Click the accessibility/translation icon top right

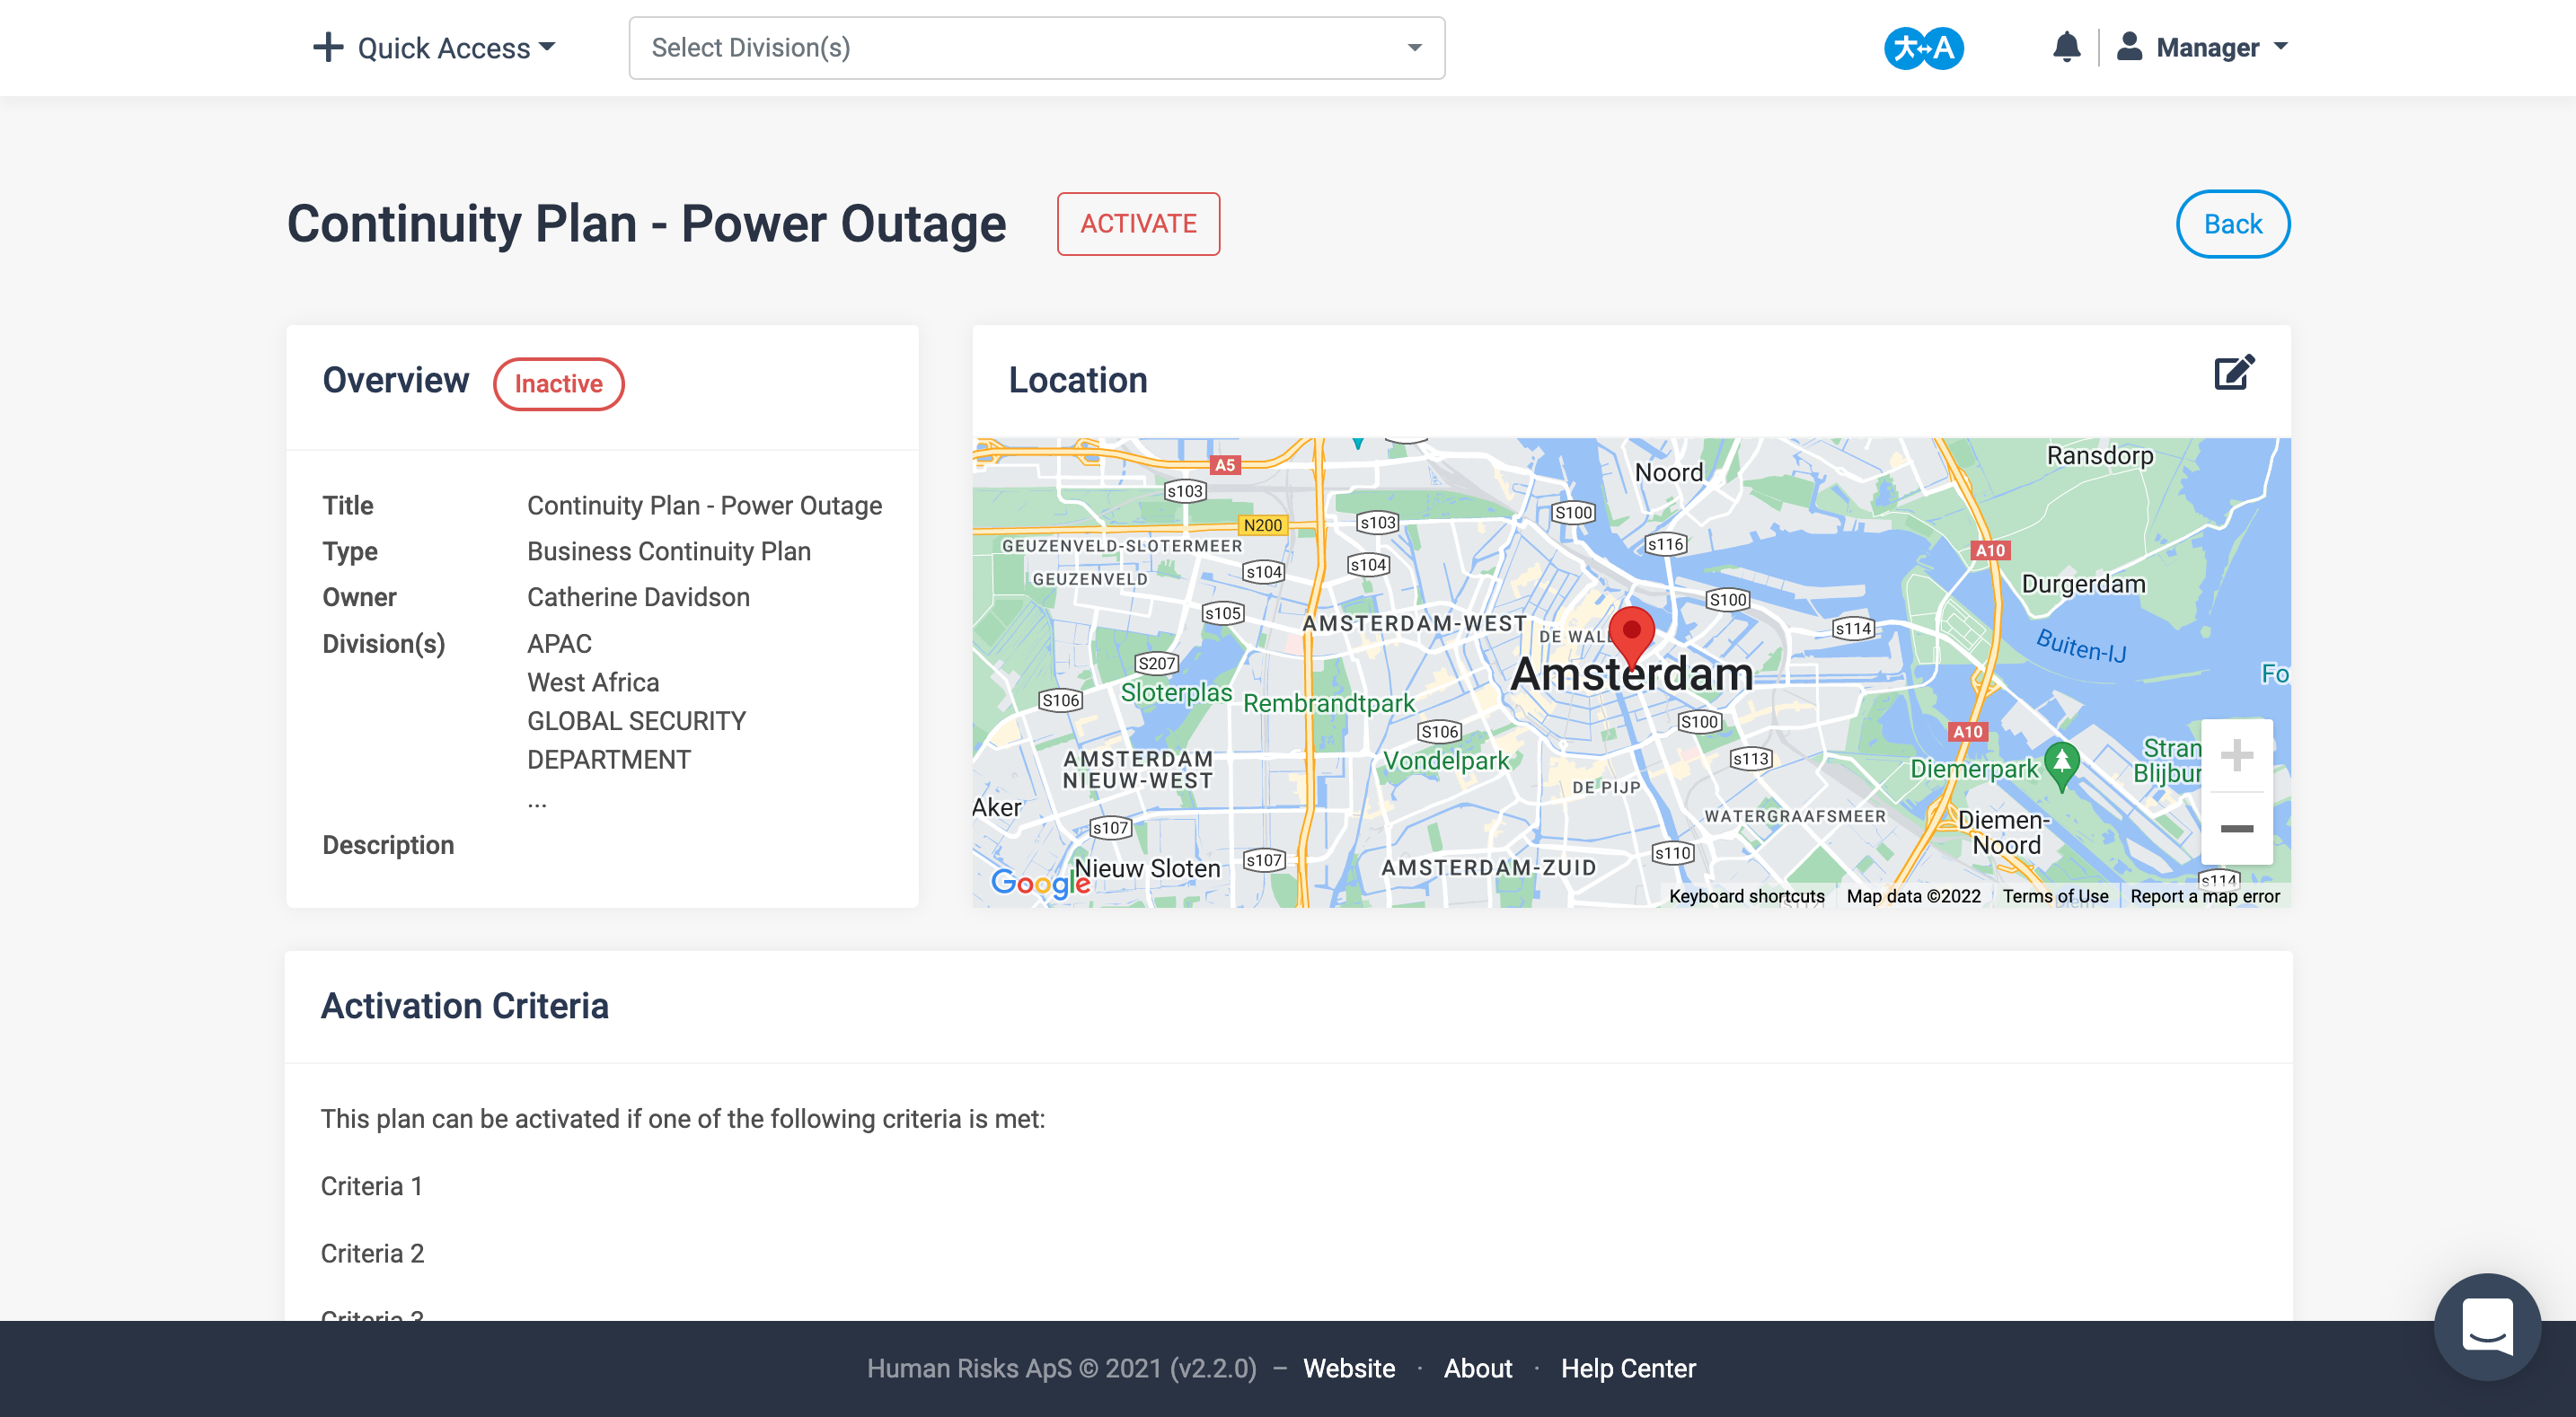point(1921,47)
